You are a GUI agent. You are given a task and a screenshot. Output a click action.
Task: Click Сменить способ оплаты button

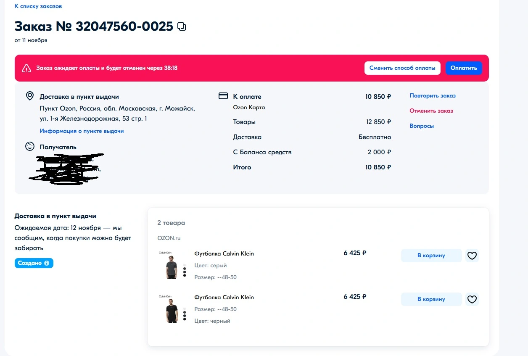tap(402, 68)
